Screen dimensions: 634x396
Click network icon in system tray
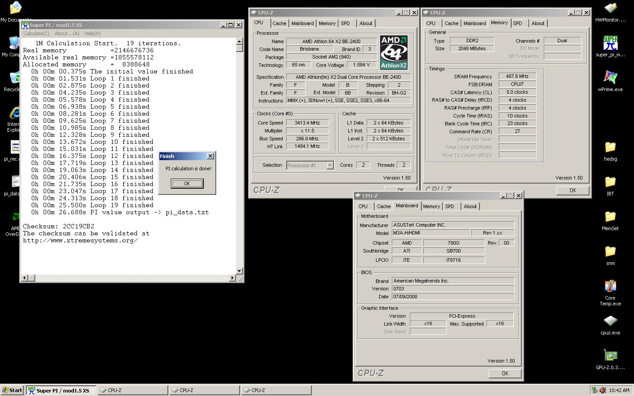click(x=594, y=390)
